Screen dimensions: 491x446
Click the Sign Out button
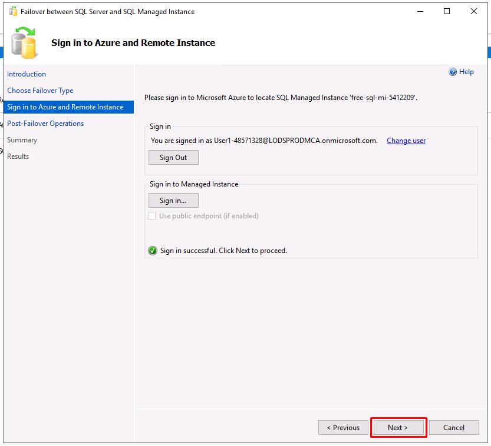coord(173,158)
